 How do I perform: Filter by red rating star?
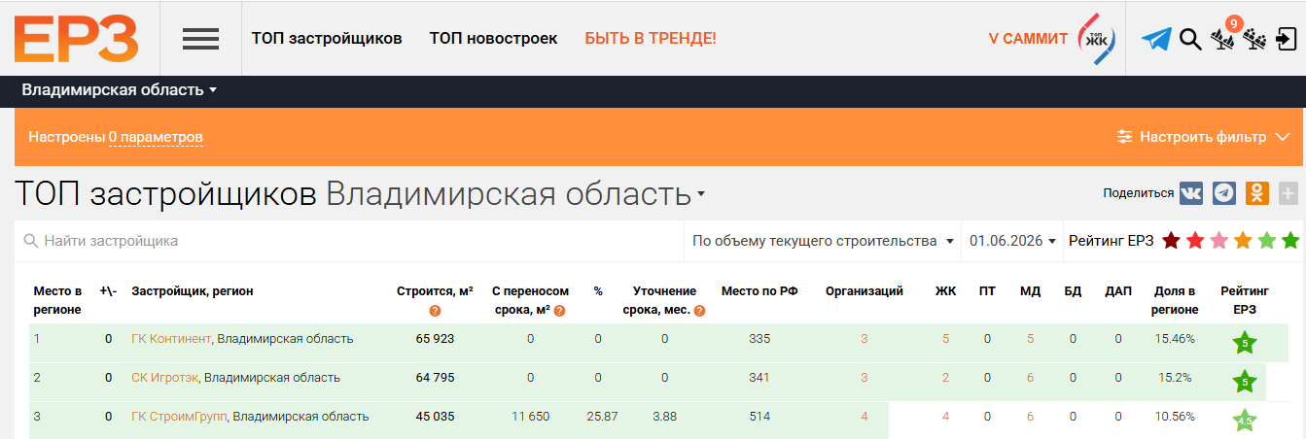coord(1195,241)
